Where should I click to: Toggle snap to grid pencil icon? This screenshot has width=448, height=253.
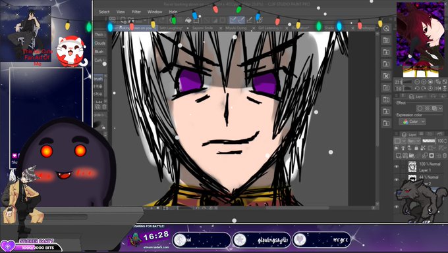(250, 20)
